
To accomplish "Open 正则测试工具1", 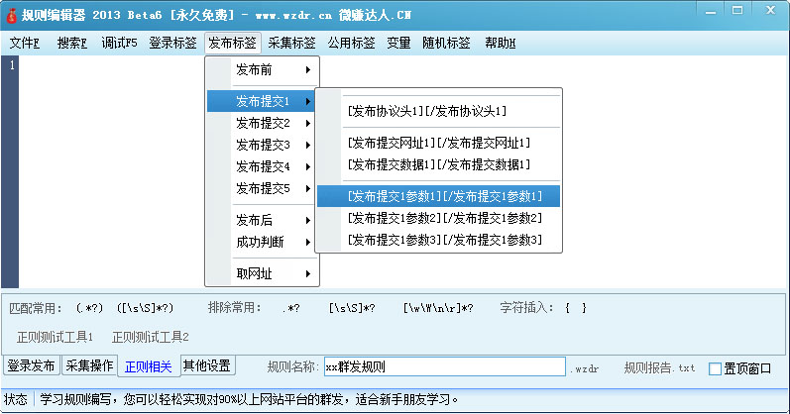I will [55, 337].
